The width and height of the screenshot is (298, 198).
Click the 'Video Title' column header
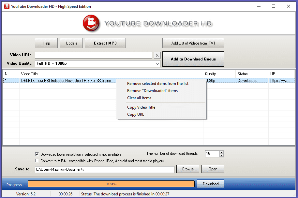coord(111,74)
